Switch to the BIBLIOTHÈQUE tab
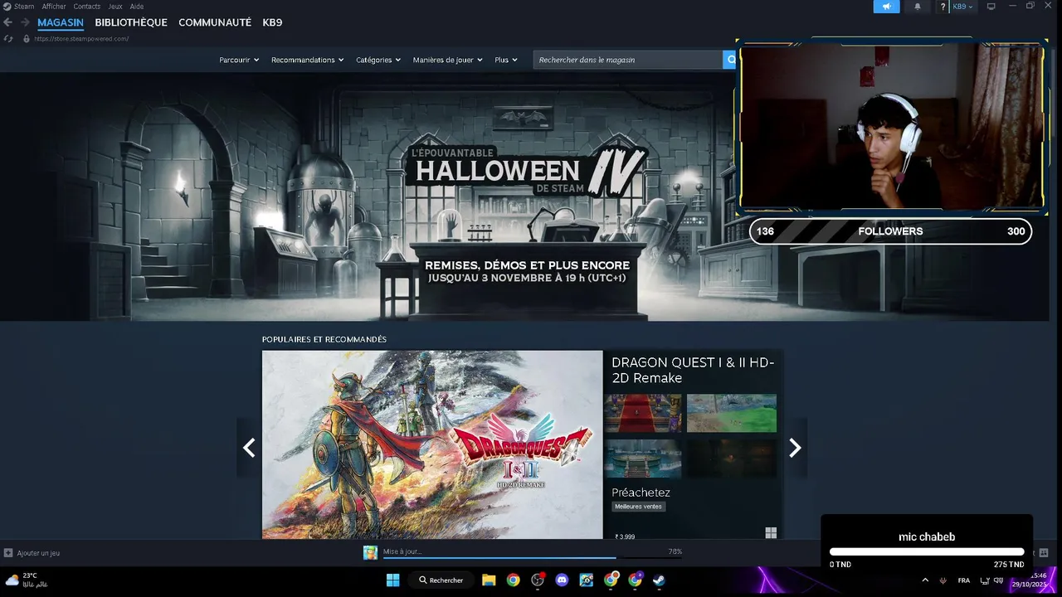Image resolution: width=1062 pixels, height=597 pixels. point(131,22)
